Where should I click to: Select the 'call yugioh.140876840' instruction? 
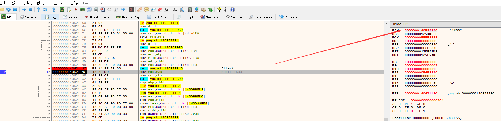tap(161, 68)
